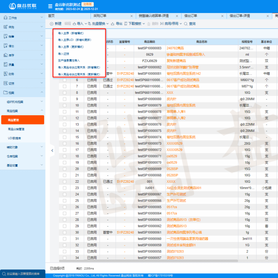Open the 工作台 home icon in sidebar
This screenshot has height=278, width=278.
[6, 17]
